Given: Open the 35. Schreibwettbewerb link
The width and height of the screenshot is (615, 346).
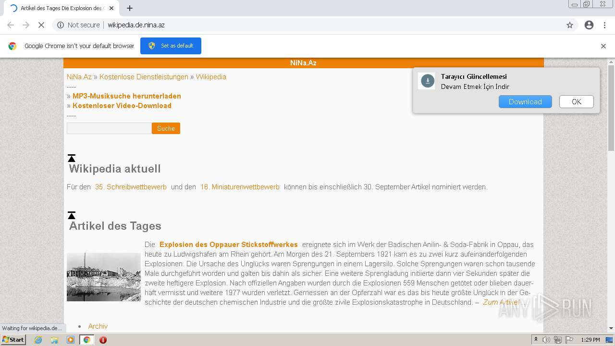Looking at the screenshot, I should [131, 187].
